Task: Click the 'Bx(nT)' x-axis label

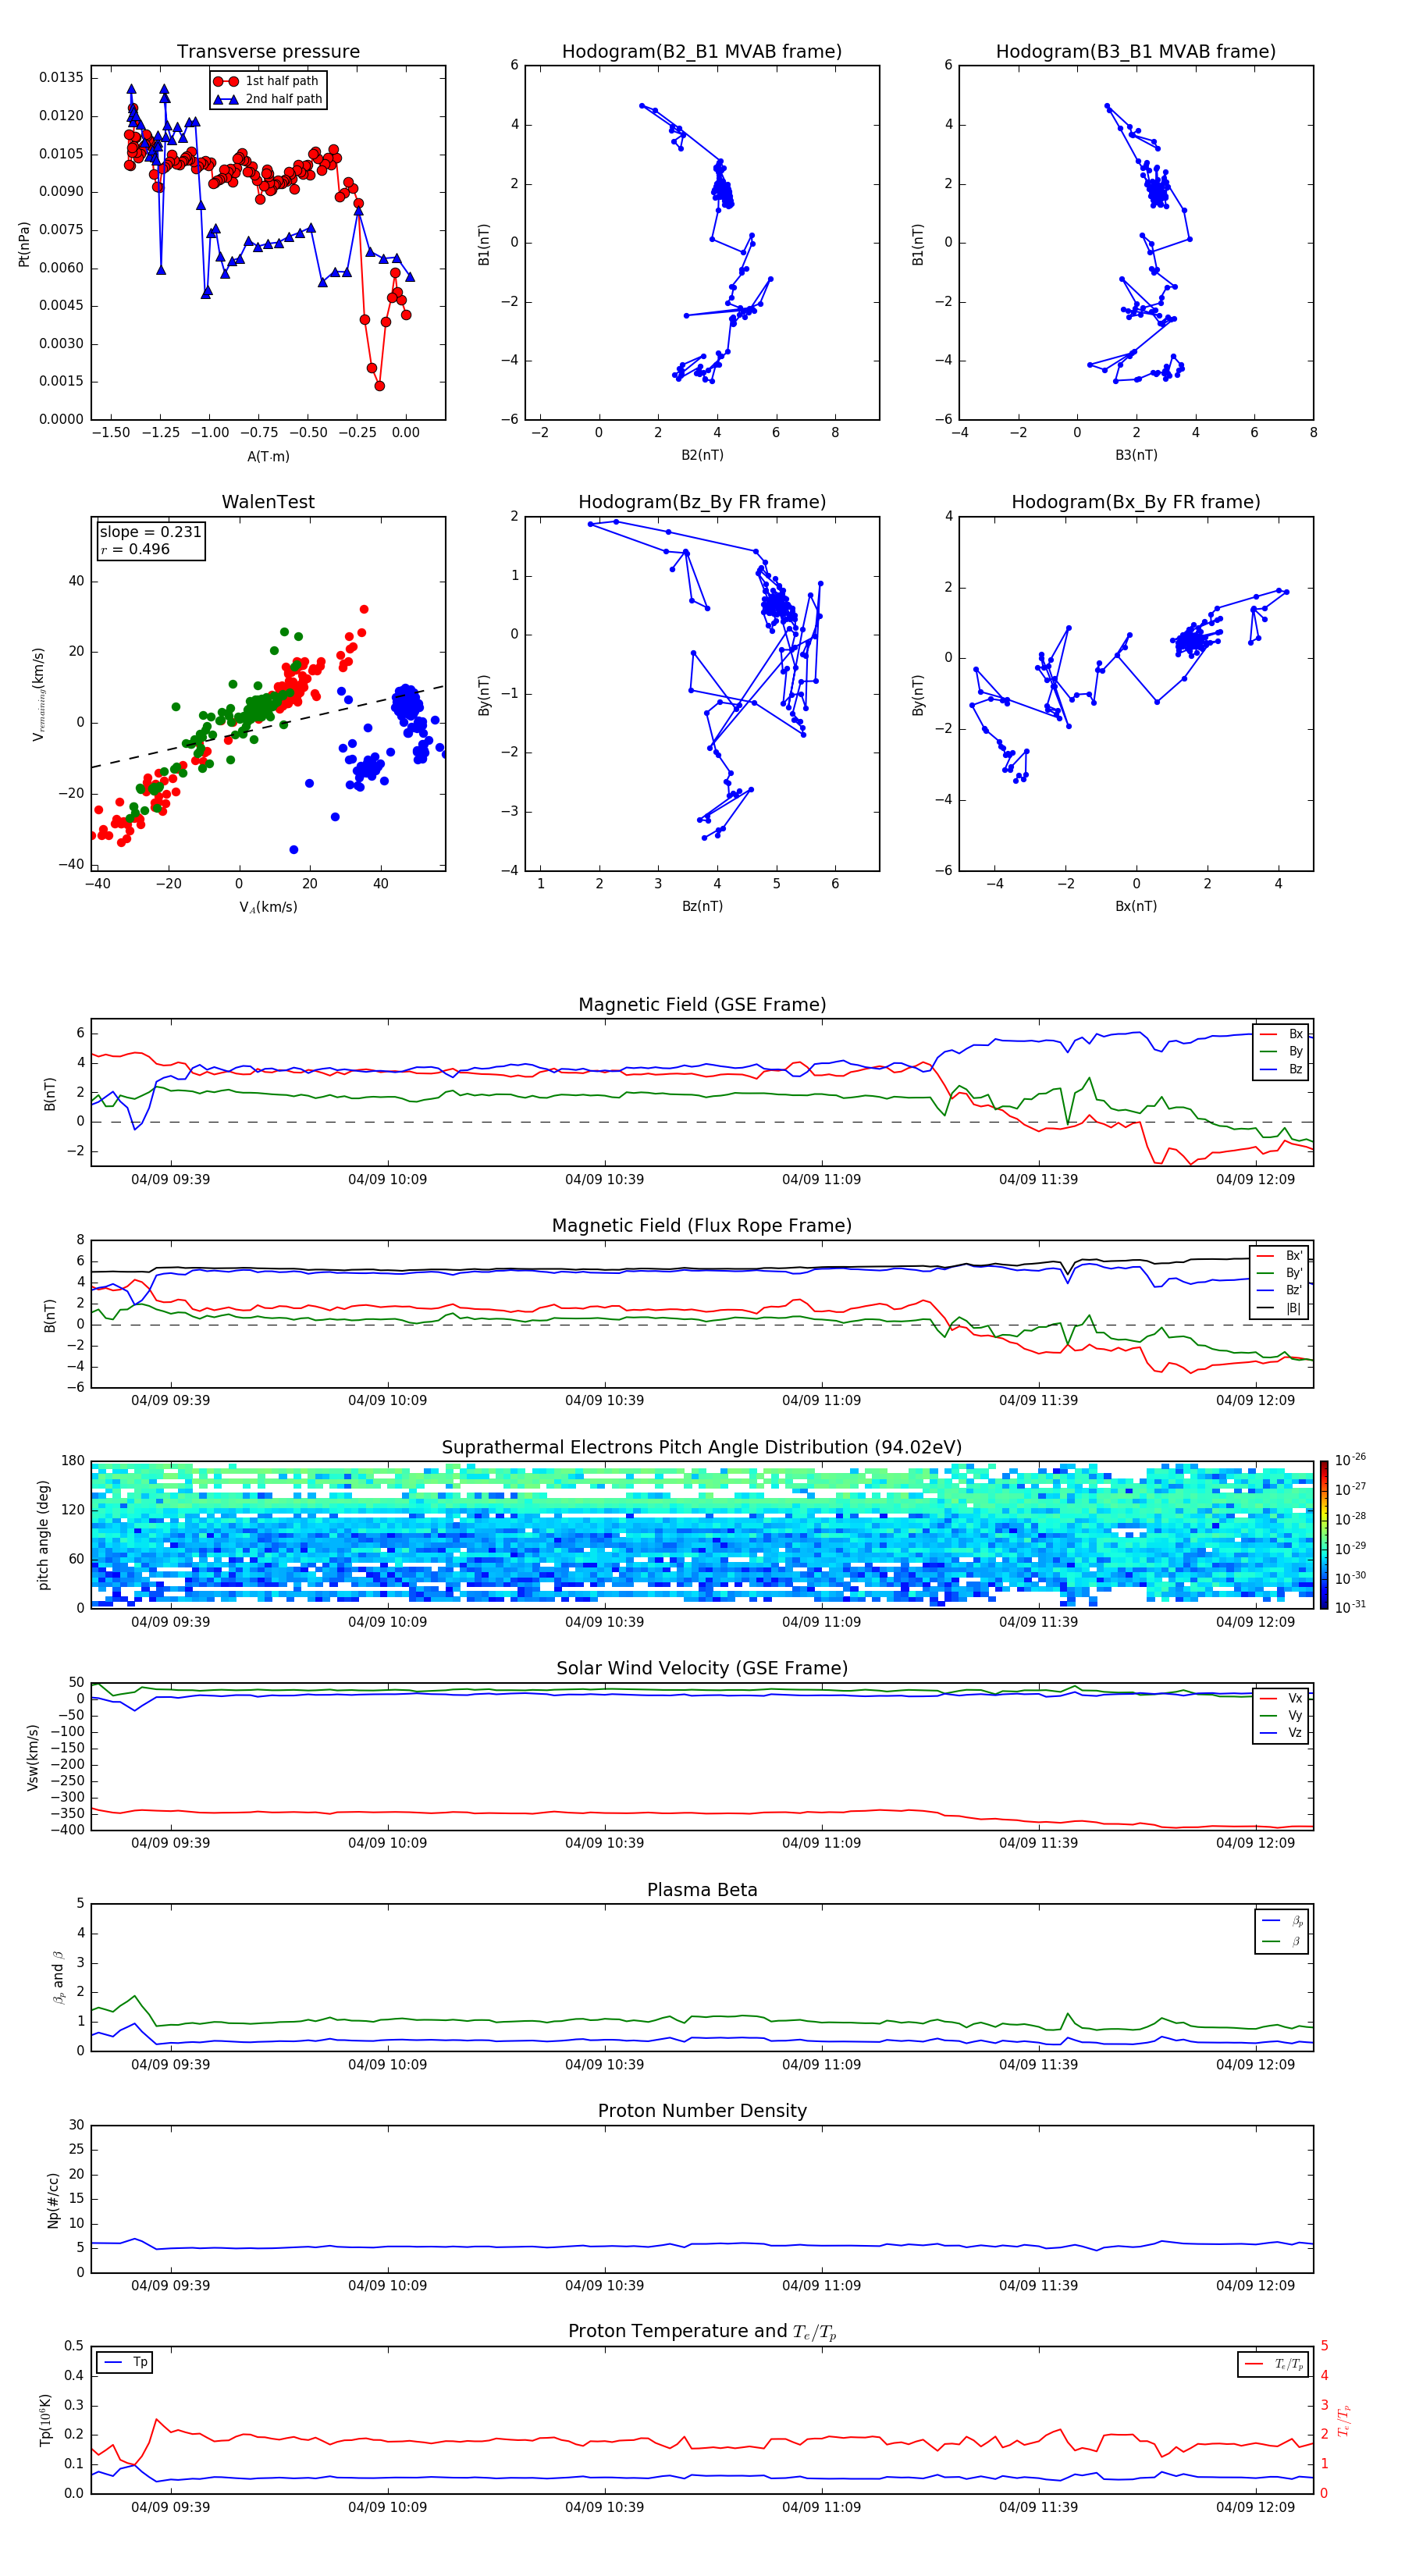Action: click(1136, 906)
